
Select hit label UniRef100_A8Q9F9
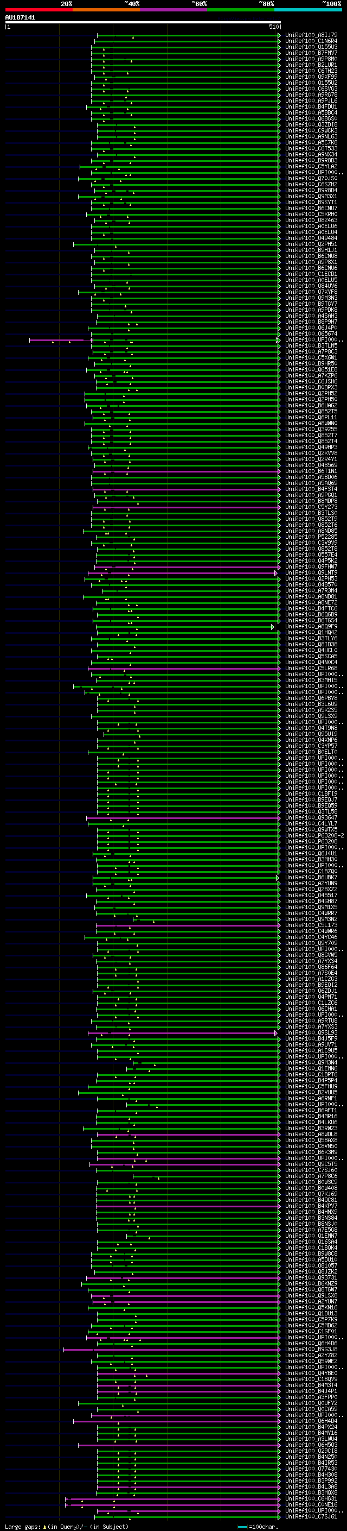coord(311,626)
